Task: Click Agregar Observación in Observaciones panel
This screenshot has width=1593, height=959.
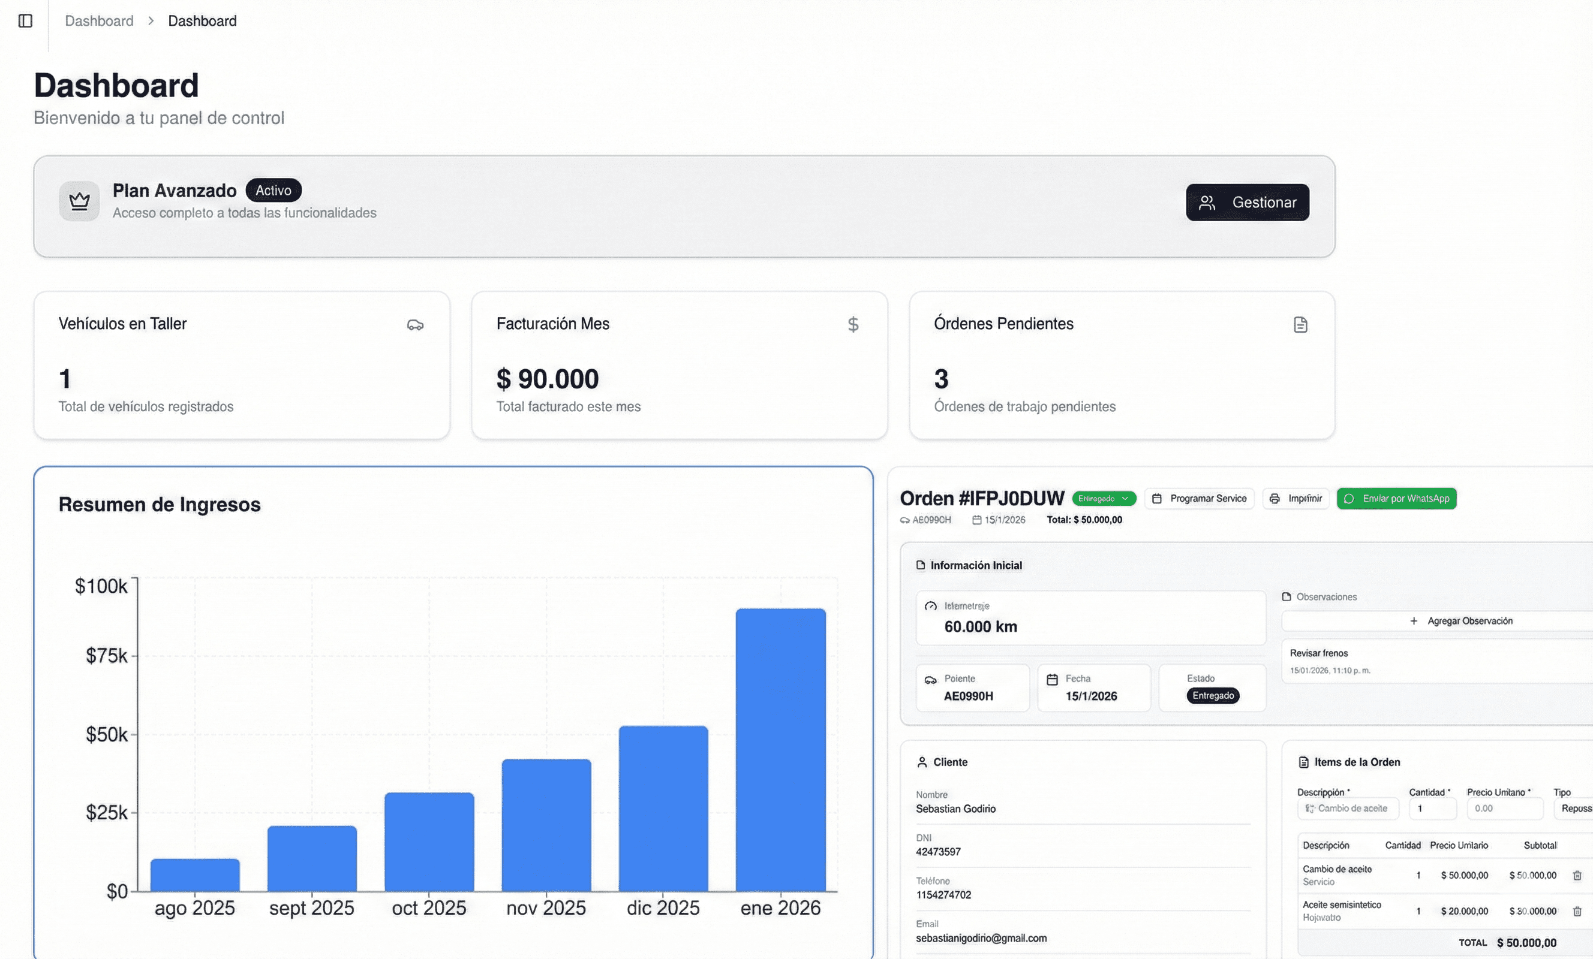Action: click(x=1462, y=620)
